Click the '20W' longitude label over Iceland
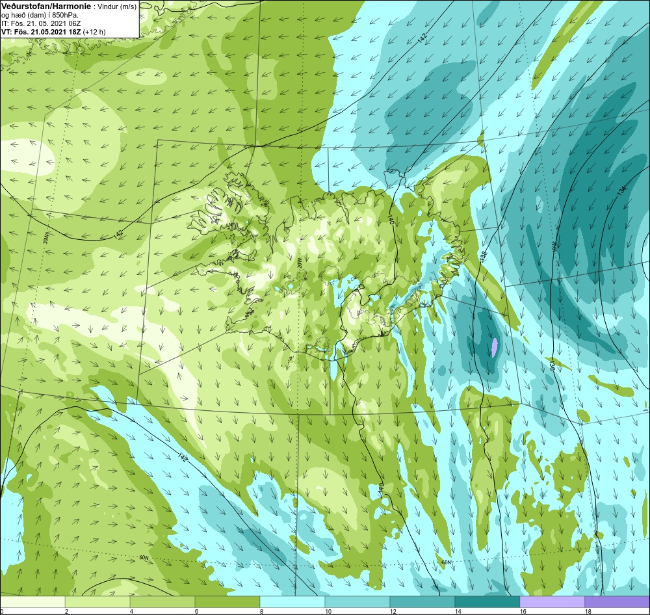Screen dimensions: 650x615 pos(299,263)
